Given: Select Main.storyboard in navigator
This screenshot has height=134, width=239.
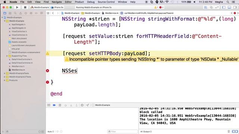Looking at the screenshot, I should coord(19,38).
